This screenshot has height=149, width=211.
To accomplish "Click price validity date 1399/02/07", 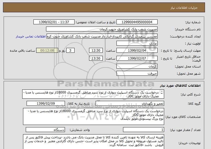I will point(137,59).
